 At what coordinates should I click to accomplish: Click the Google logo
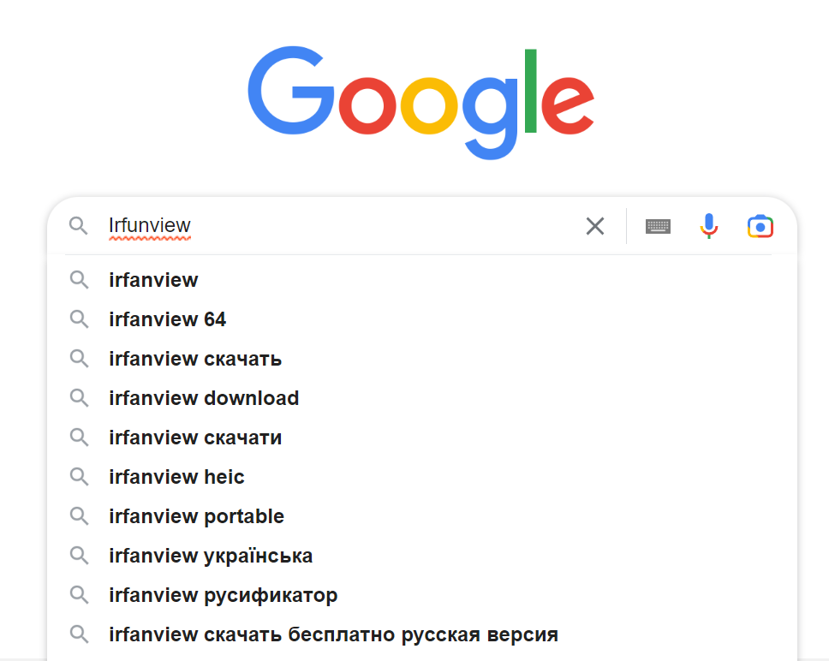[420, 103]
